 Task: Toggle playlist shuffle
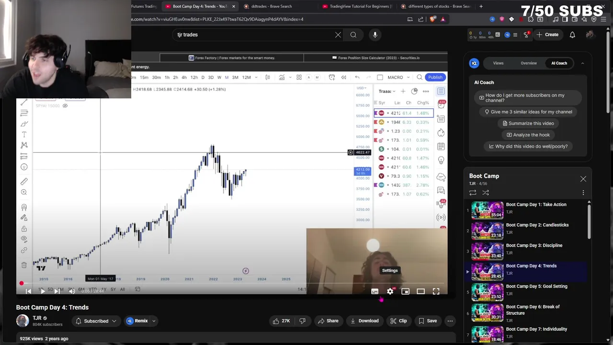tap(485, 193)
